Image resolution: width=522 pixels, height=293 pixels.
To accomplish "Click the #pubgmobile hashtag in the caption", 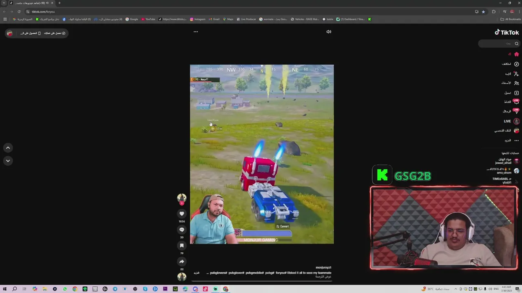I will tap(255, 273).
